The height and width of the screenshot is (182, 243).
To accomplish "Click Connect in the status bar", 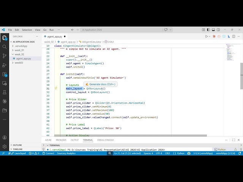I will pos(48,153).
